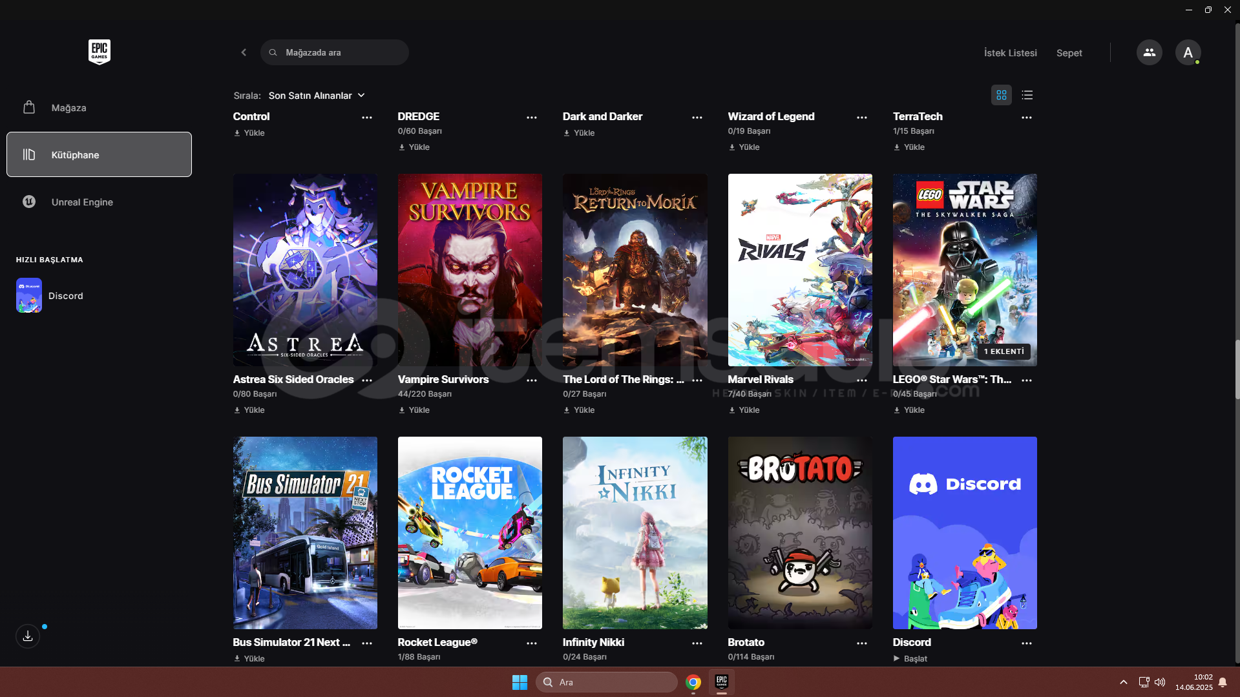Open more options for LEGO Star Wars

pyautogui.click(x=1027, y=380)
